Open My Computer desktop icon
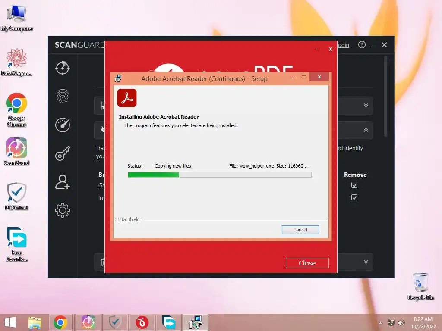The height and width of the screenshot is (331, 442). point(17,18)
